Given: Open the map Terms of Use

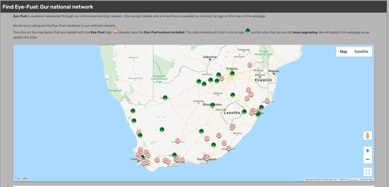Looking at the screenshot, I should tap(367, 179).
